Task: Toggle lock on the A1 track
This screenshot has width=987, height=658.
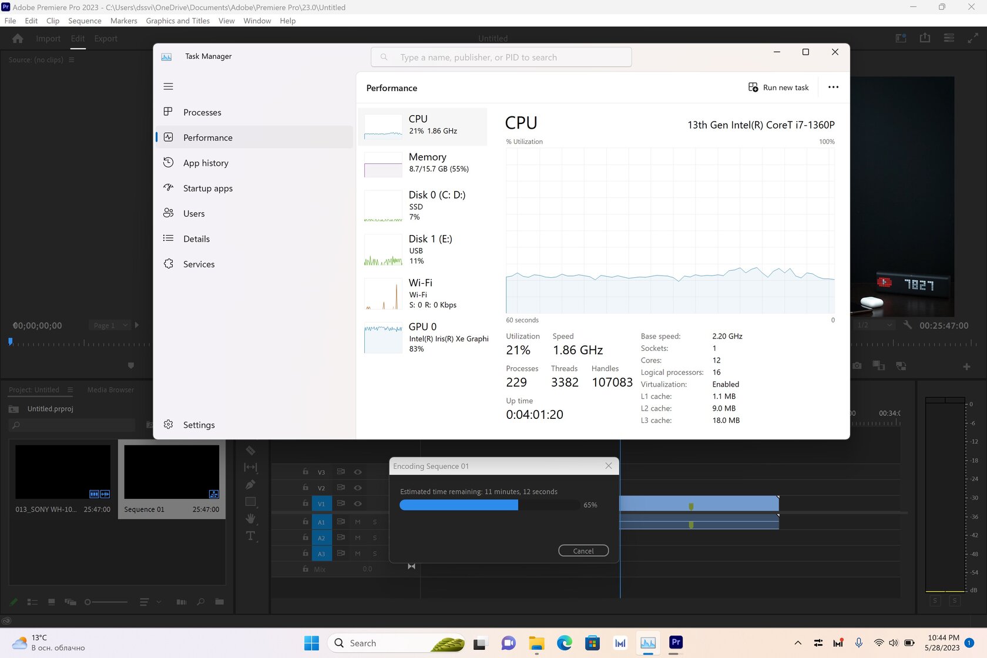Action: click(305, 522)
